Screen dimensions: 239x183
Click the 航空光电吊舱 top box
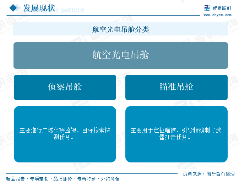pos(121,55)
